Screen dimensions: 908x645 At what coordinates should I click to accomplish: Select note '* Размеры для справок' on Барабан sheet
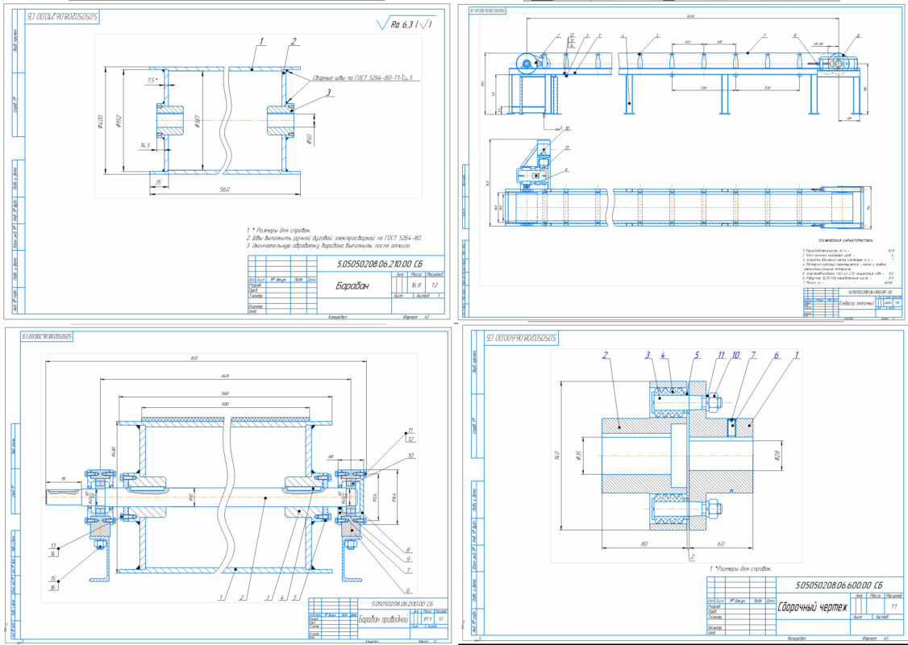pos(279,230)
